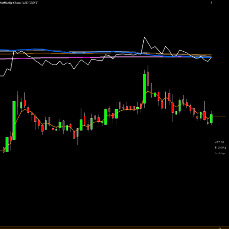Click the '437.09' price value
The image size is (229, 229).
(219, 142)
